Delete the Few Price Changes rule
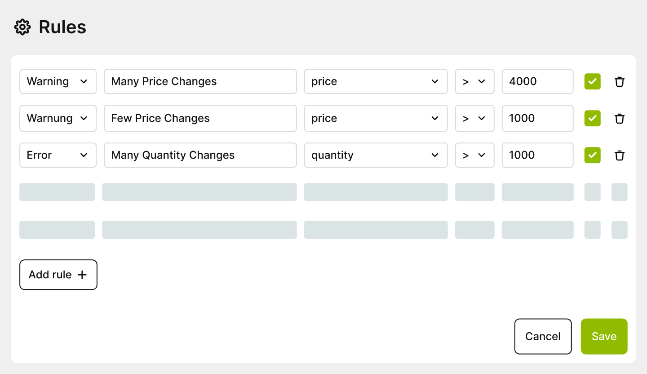Viewport: 647px width, 374px height. tap(620, 118)
